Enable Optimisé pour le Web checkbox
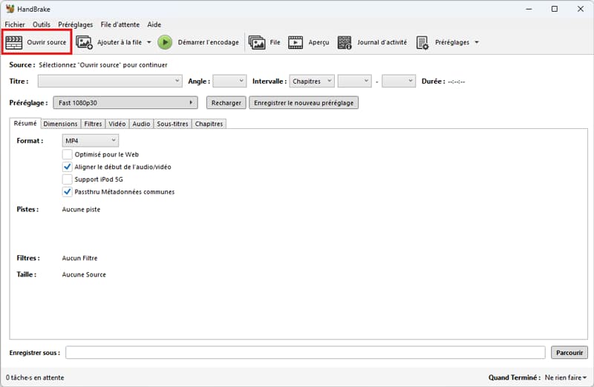This screenshot has width=594, height=387. (x=67, y=154)
